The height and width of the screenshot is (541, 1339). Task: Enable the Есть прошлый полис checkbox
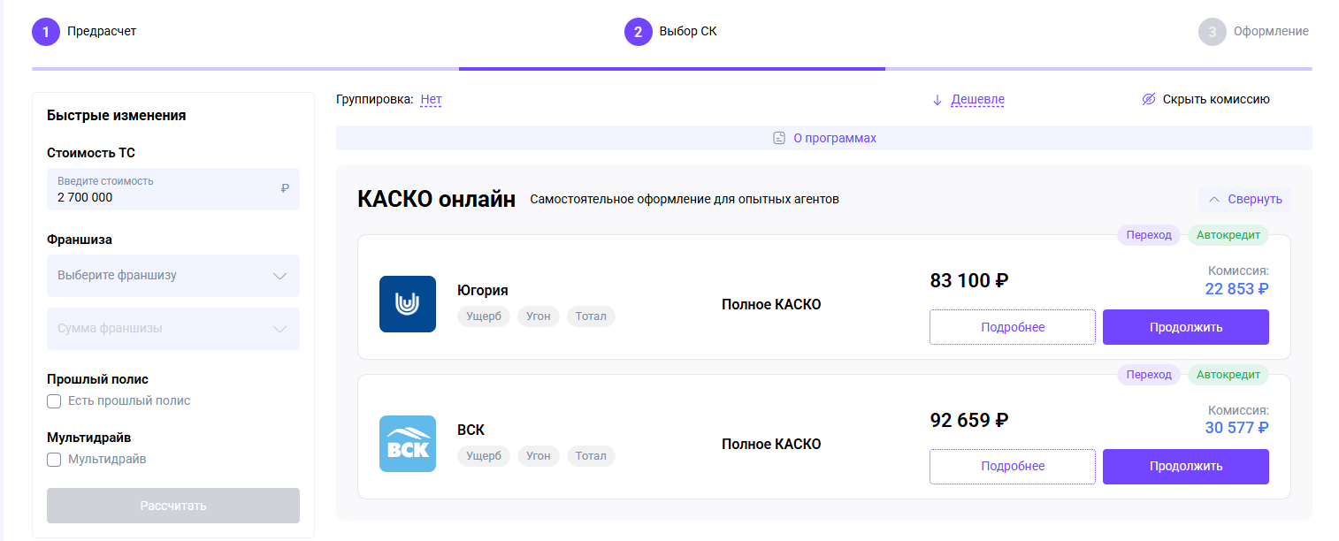point(54,401)
